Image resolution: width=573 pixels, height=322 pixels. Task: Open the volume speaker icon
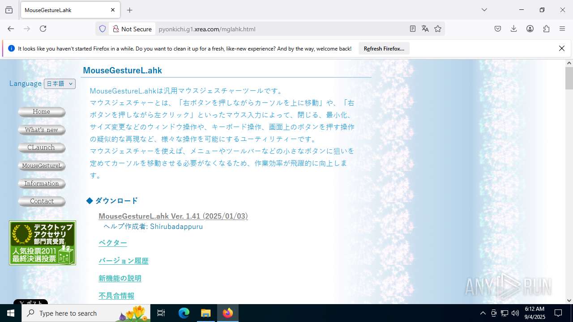coord(515,313)
